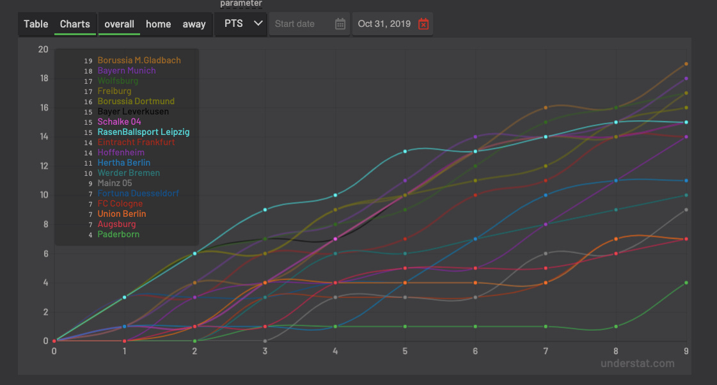The image size is (717, 385).
Task: Click Leipzig's 13-point marker at matchday 5
Action: click(405, 152)
